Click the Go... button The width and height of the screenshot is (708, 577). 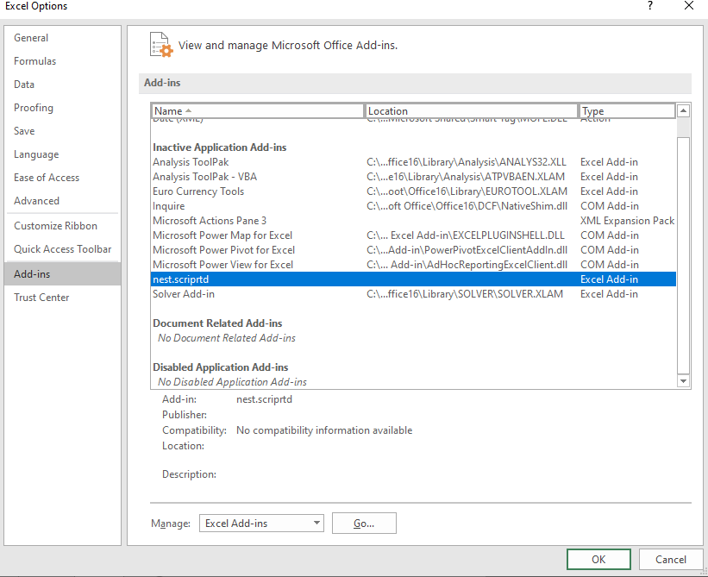[364, 524]
